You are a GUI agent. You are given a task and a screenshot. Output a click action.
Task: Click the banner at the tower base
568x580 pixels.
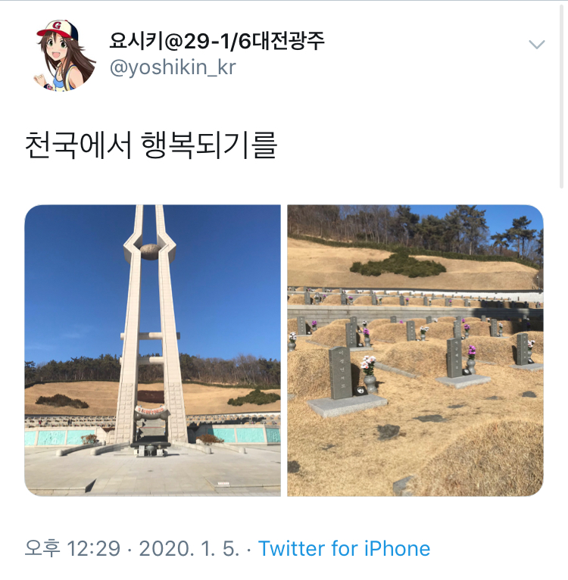[x=151, y=410]
